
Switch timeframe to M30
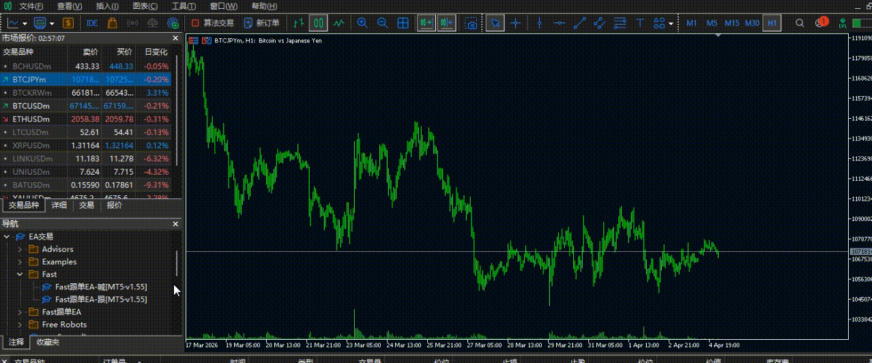(753, 23)
